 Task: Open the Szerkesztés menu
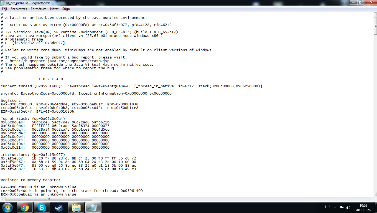[19, 9]
